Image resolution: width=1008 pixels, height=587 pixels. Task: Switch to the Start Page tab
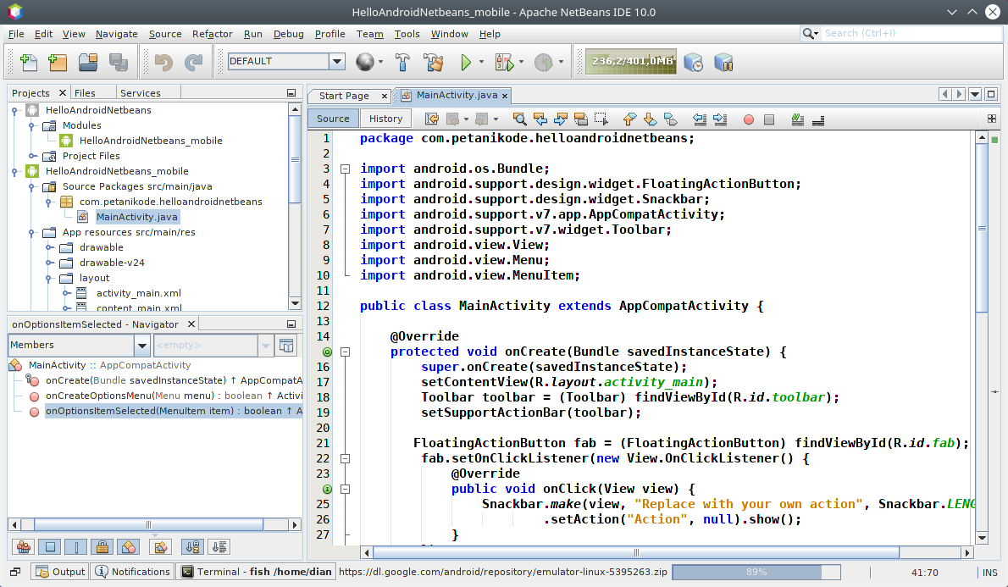(x=346, y=96)
